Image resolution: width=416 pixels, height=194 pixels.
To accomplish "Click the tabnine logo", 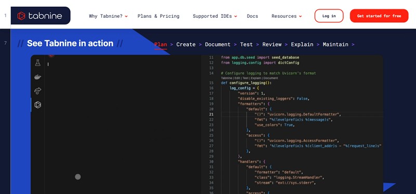I will pyautogui.click(x=40, y=16).
